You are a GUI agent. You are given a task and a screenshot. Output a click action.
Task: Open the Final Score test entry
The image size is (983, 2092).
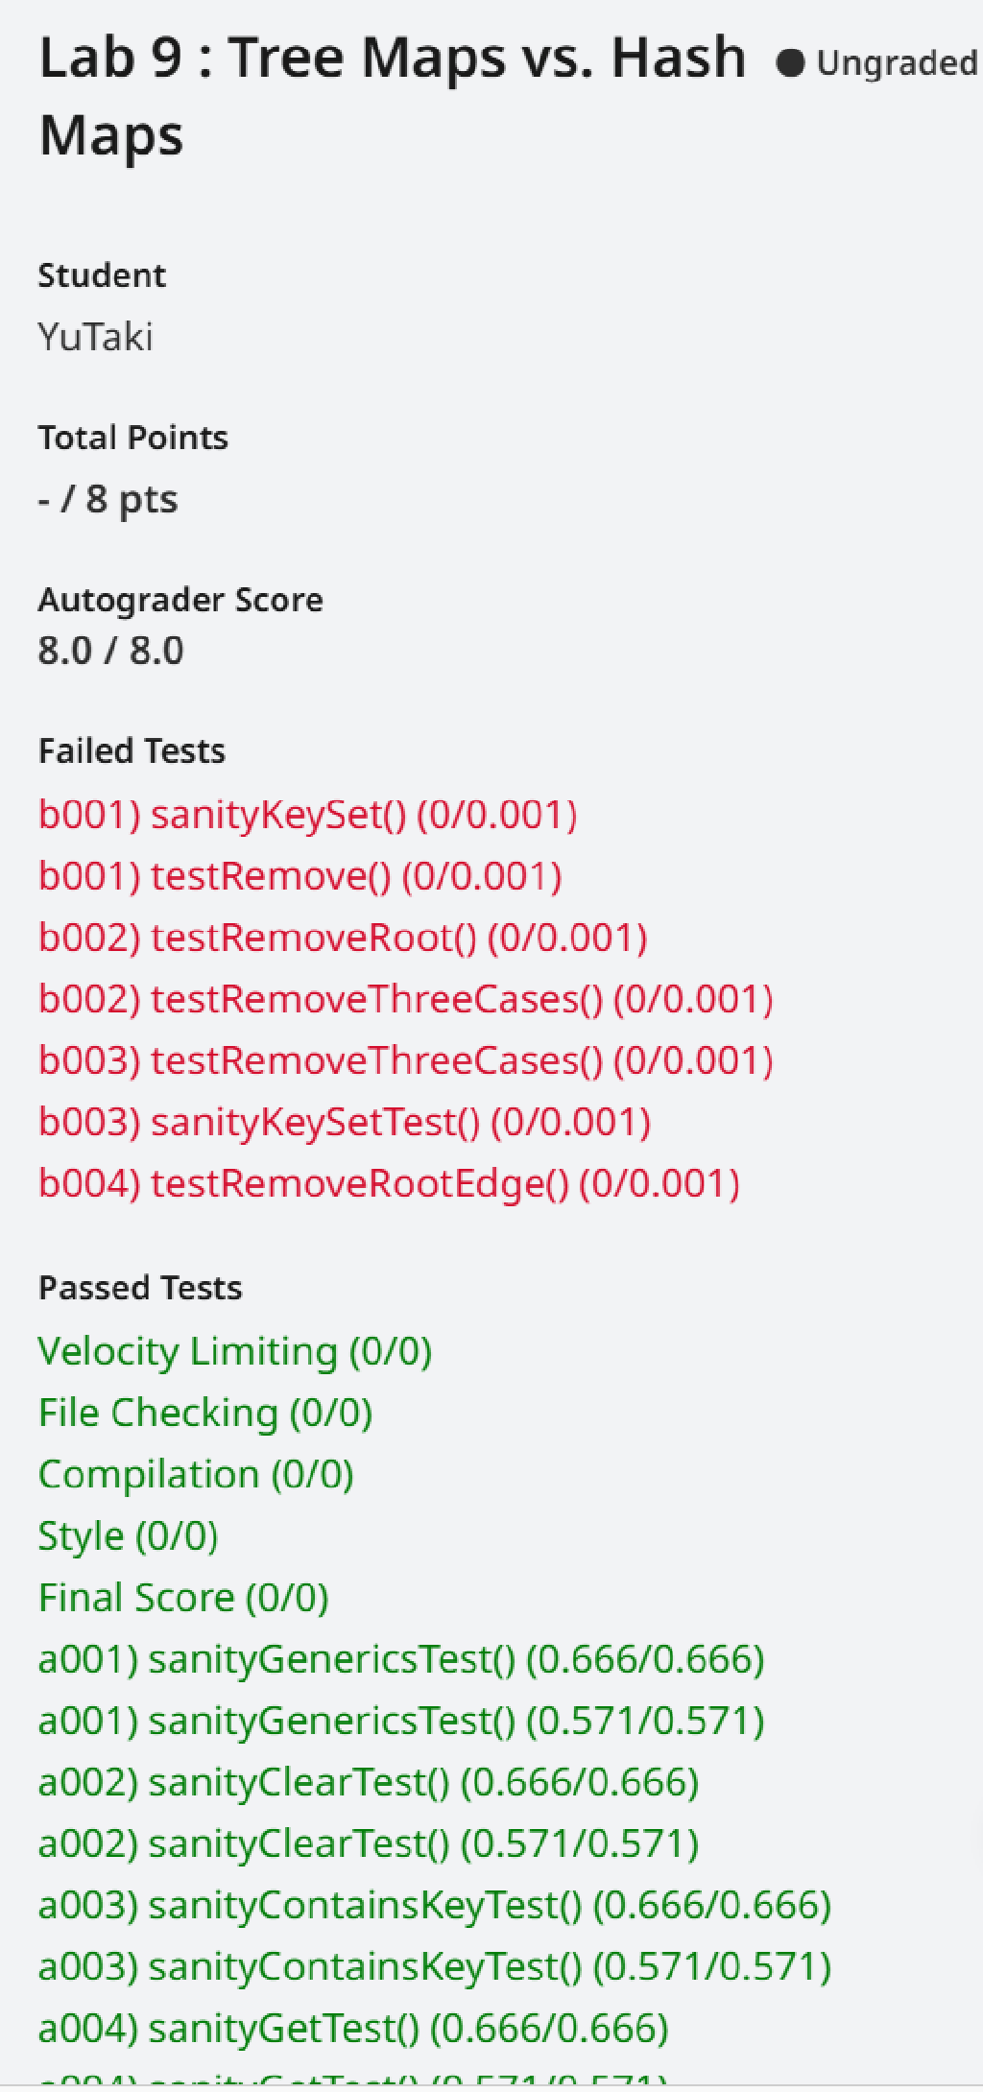[x=183, y=1598]
